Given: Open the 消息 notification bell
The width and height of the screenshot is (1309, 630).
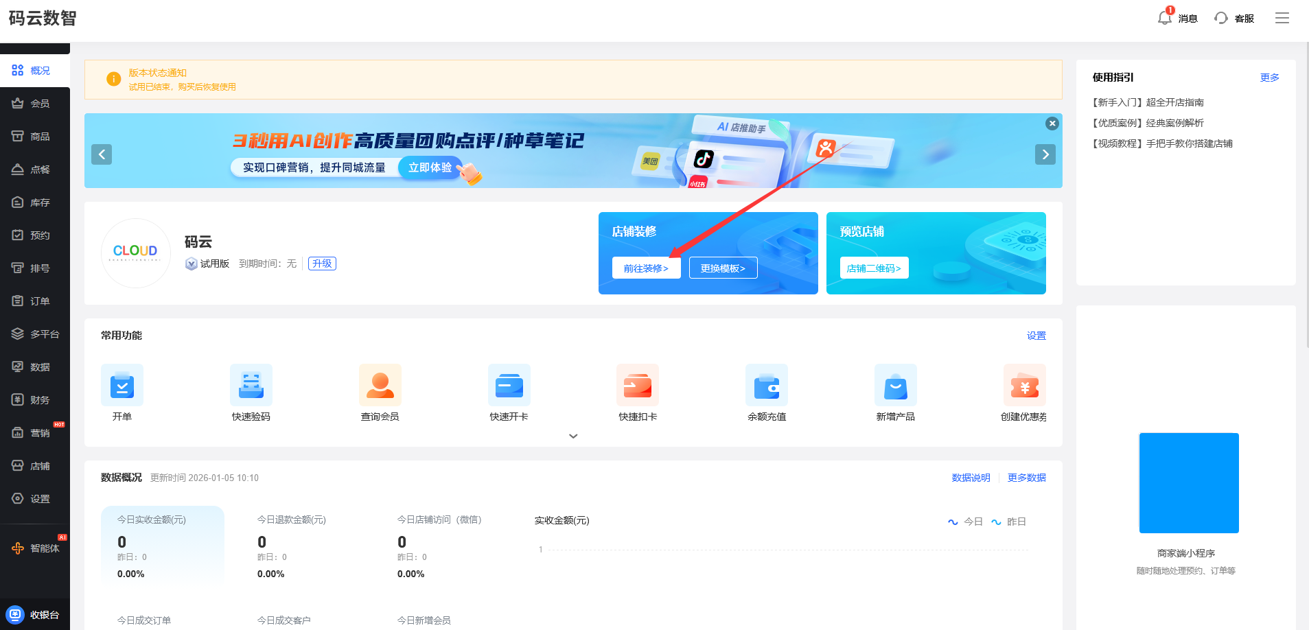Looking at the screenshot, I should click(1165, 18).
